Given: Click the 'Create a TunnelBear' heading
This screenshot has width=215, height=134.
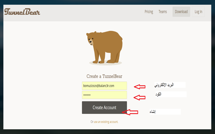Looking at the screenshot, I should (x=104, y=76).
